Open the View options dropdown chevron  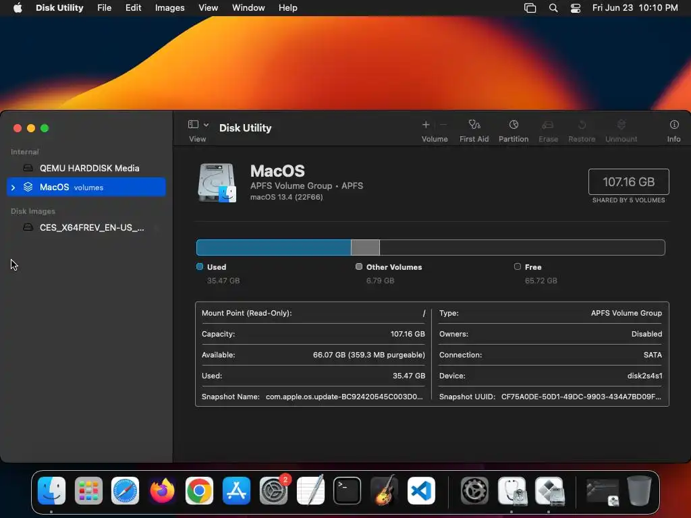(x=206, y=125)
